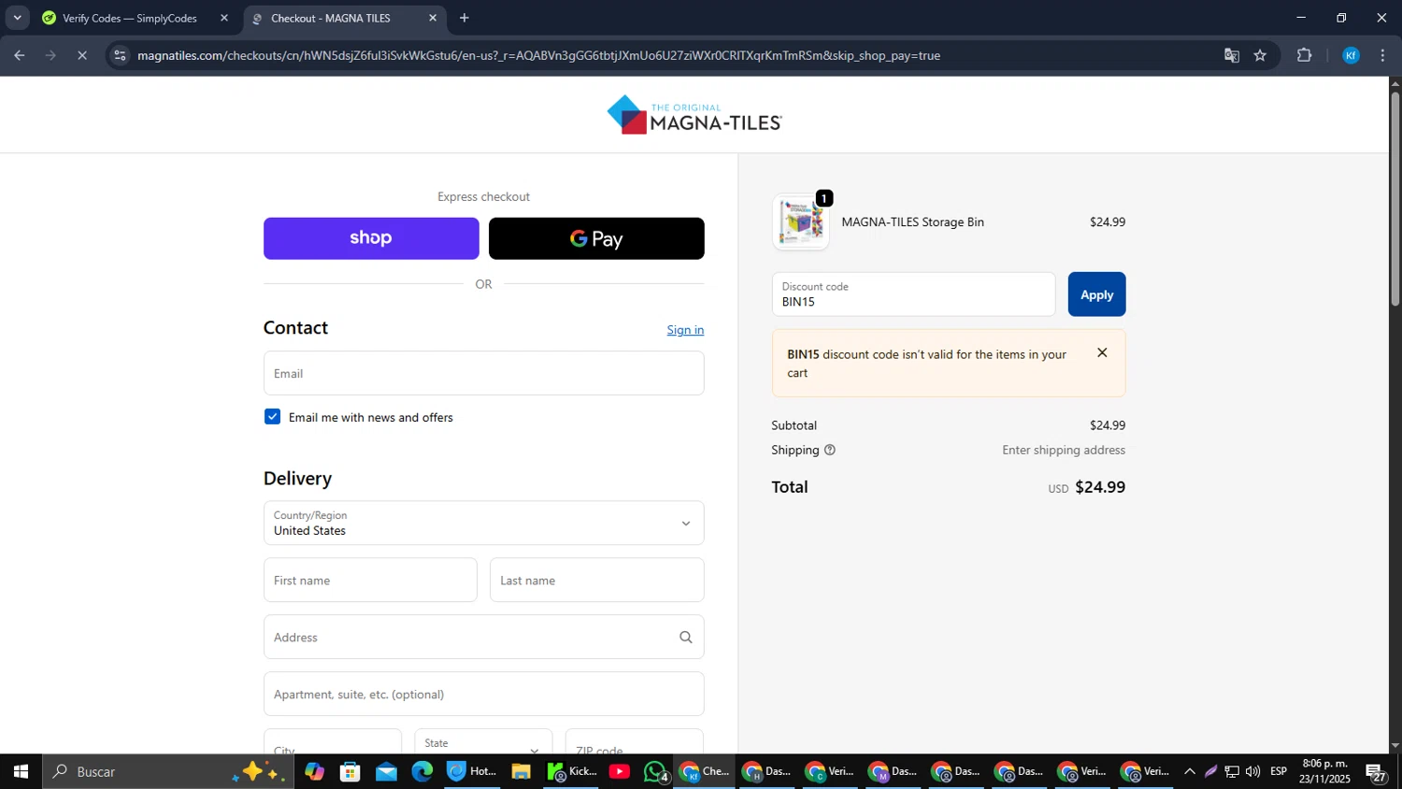Open the Mail app in taskbar
Viewport: 1402px width, 789px height.
(386, 771)
